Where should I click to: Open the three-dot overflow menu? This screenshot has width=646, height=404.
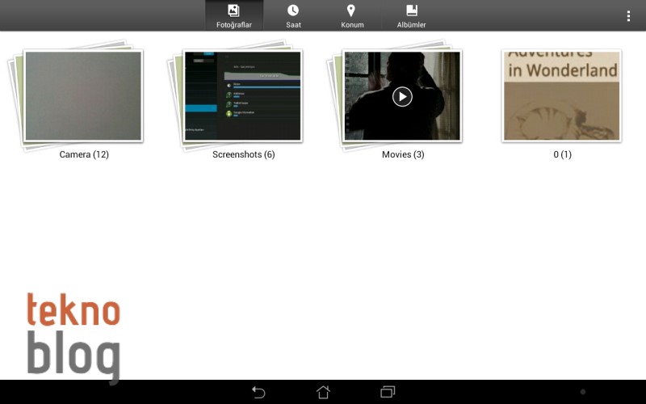[628, 15]
